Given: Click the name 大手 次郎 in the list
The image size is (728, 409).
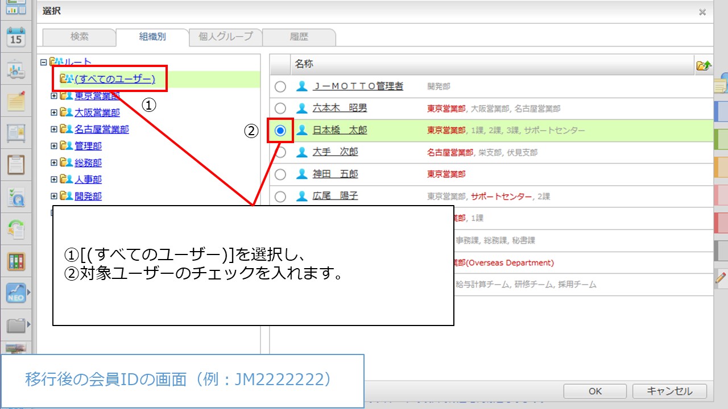Looking at the screenshot, I should click(336, 152).
